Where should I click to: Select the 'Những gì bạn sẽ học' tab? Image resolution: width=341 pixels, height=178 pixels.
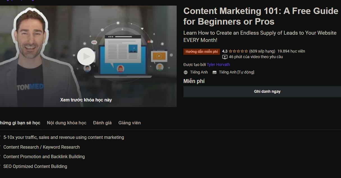(20, 123)
